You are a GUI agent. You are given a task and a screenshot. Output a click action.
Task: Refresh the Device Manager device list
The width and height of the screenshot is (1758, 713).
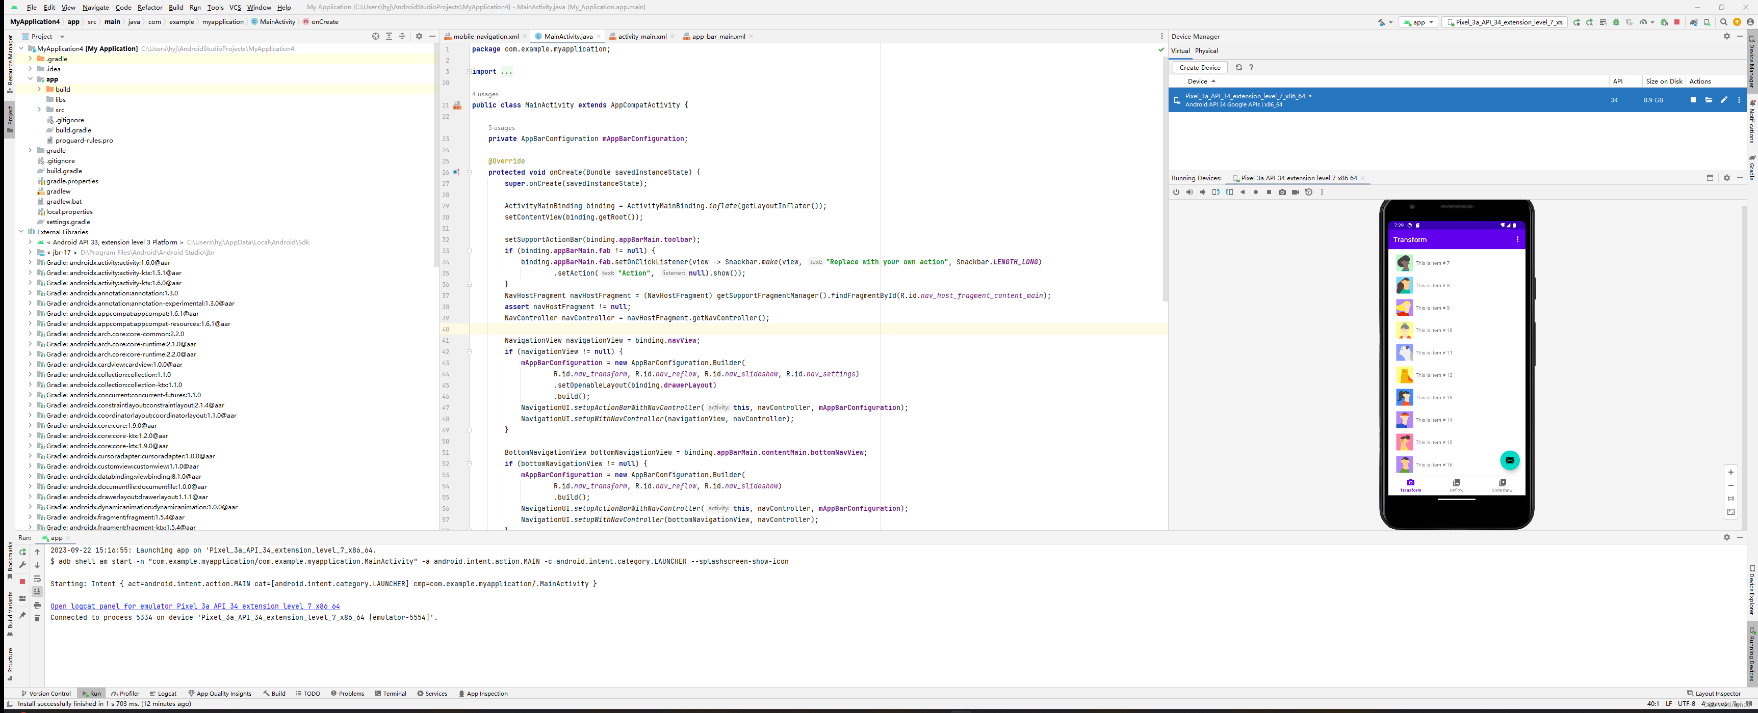1238,68
